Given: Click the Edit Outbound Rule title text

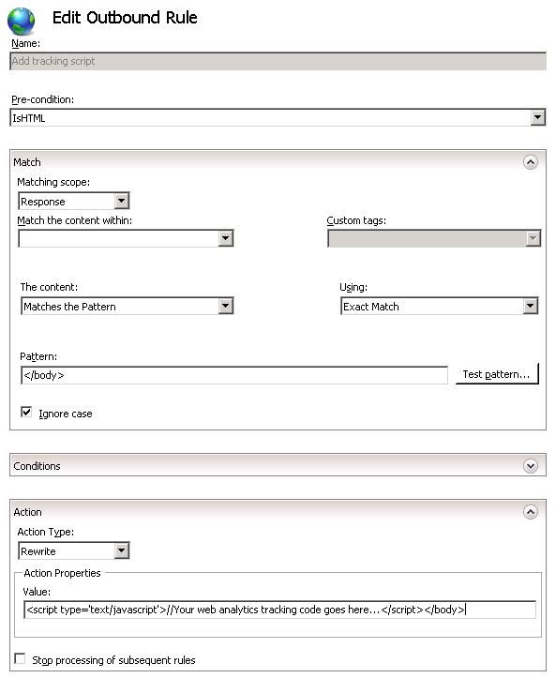Looking at the screenshot, I should click(125, 18).
